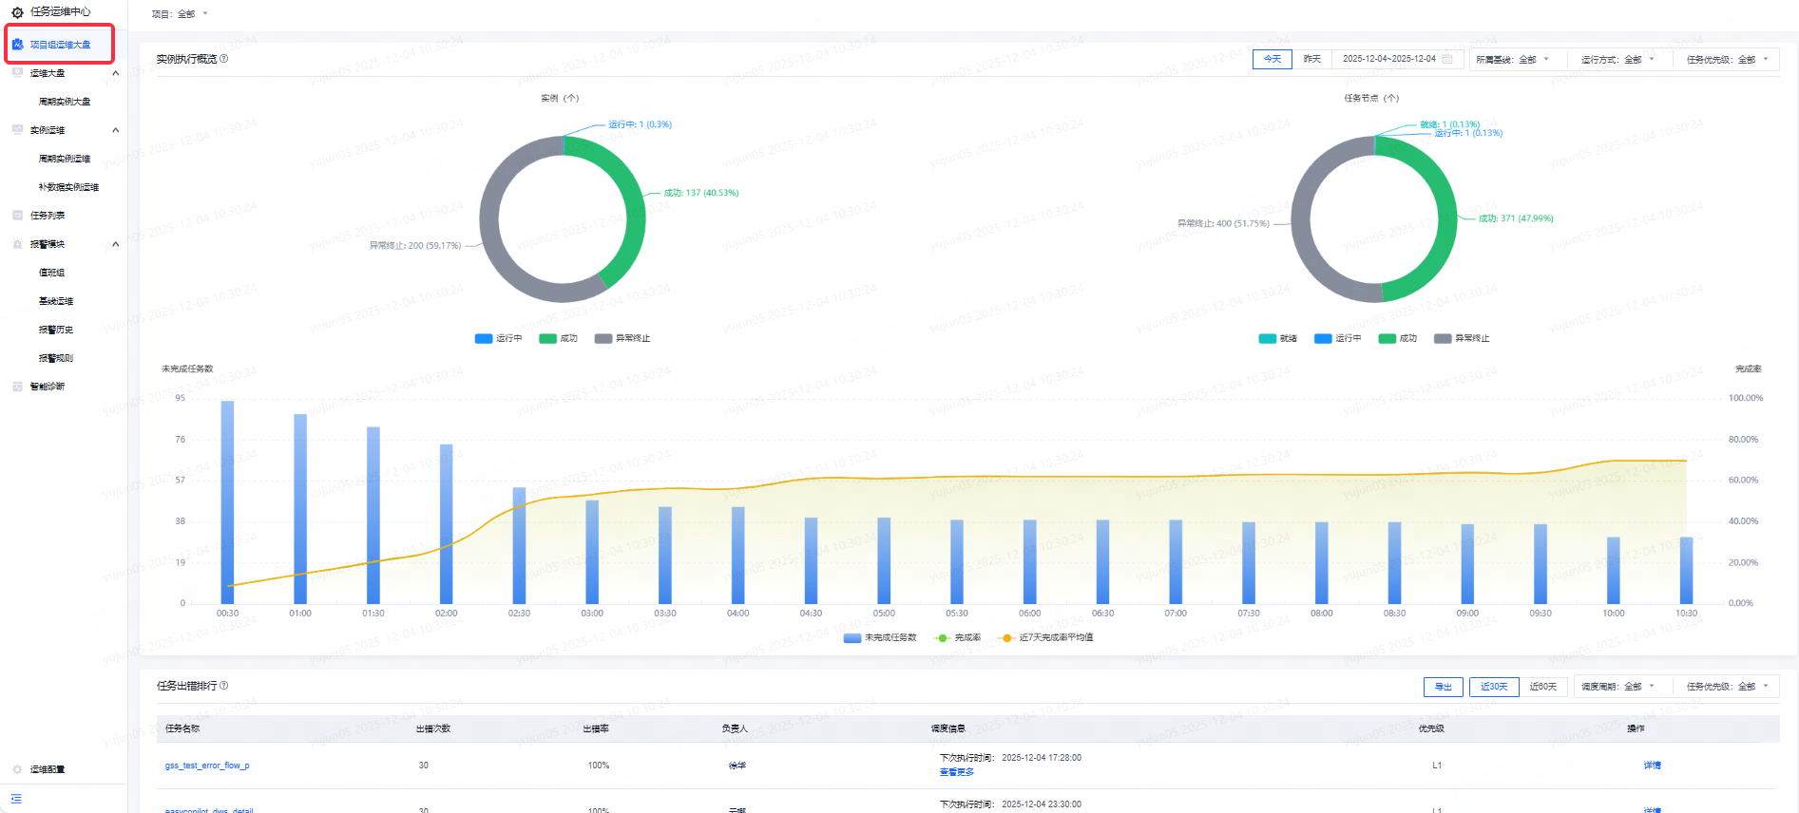Screen dimensions: 1799x813
Task: Open the 所属基线 dropdown
Action: 1512,59
